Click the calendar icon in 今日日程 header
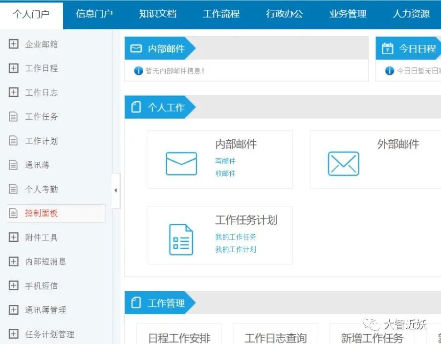The height and width of the screenshot is (344, 441). (388, 48)
